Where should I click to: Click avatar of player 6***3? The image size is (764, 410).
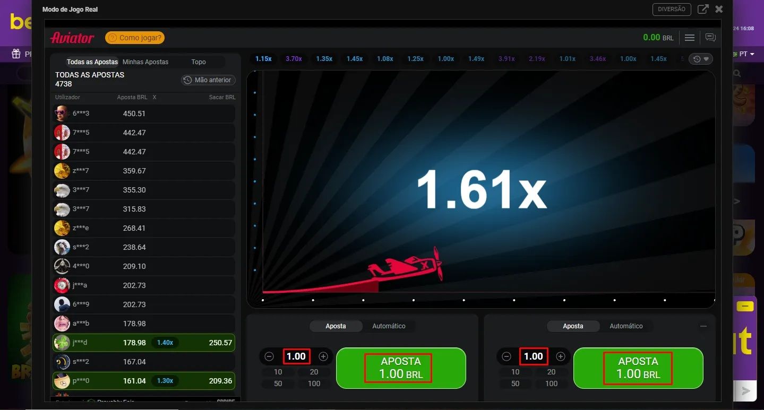point(62,114)
